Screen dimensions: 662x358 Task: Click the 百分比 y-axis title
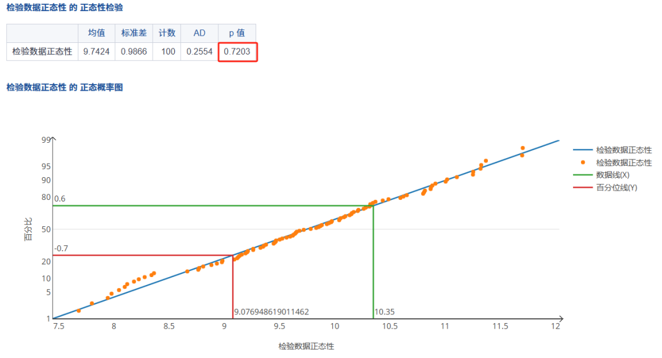(28, 229)
